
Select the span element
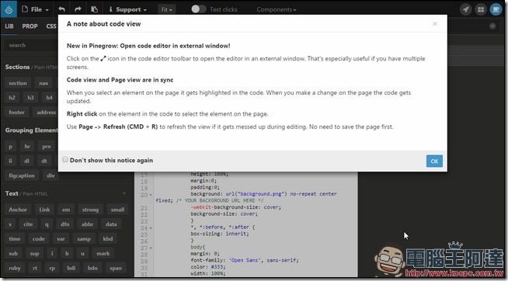pos(116,268)
